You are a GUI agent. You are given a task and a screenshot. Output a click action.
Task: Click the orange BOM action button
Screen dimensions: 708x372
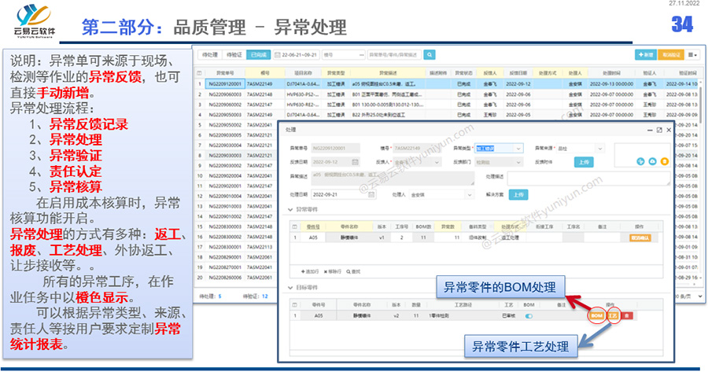(x=596, y=315)
